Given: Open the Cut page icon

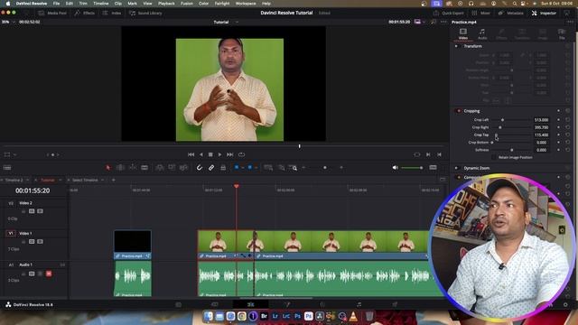Looking at the screenshot, I should [x=215, y=305].
